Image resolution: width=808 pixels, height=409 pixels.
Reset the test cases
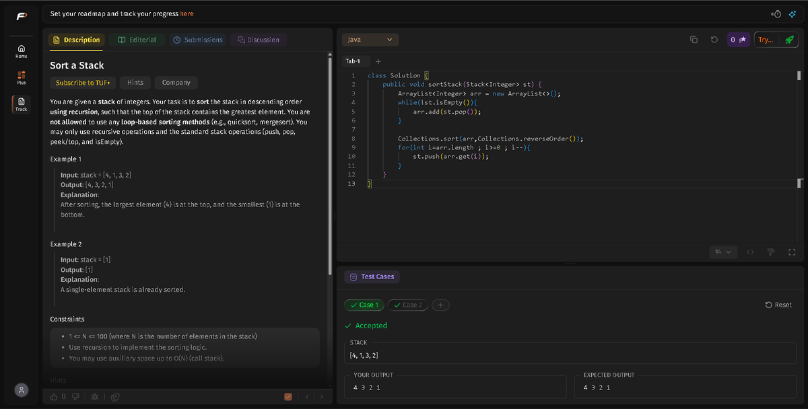[x=778, y=305]
